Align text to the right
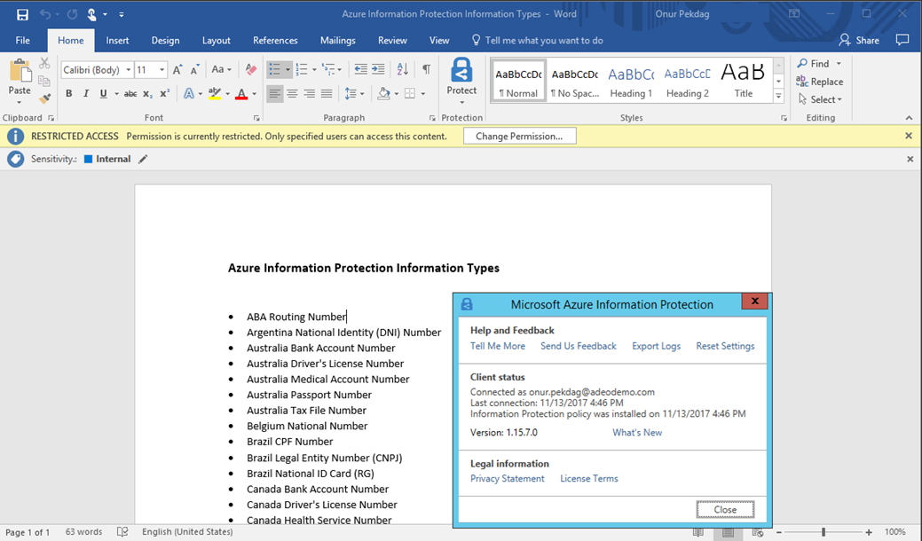 click(310, 94)
